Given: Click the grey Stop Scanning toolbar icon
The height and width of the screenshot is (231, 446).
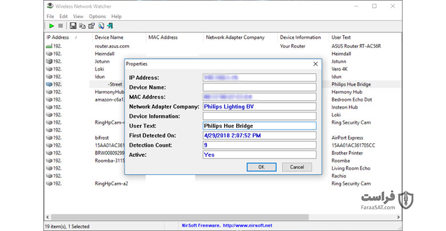Looking at the screenshot, I should [60, 26].
